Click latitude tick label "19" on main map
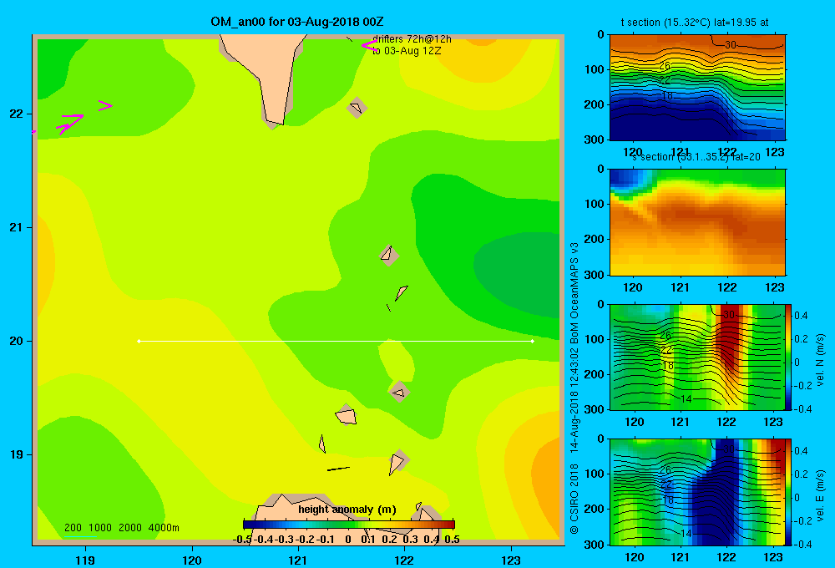The height and width of the screenshot is (568, 835). click(x=16, y=454)
